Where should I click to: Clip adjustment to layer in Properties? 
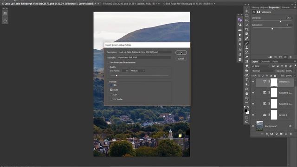click(x=270, y=57)
